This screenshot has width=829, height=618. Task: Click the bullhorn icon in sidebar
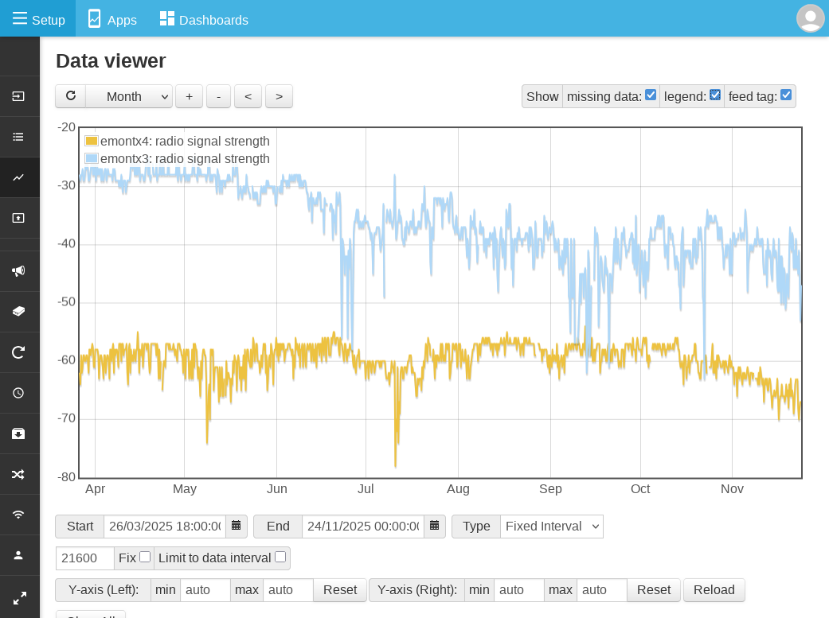click(18, 271)
